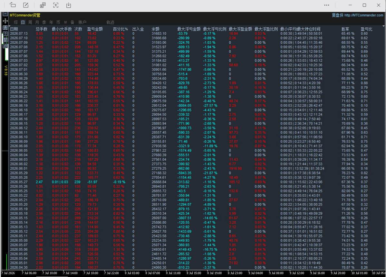Switch to the 综 summary tab
This screenshot has width=386, height=277.
point(16,23)
